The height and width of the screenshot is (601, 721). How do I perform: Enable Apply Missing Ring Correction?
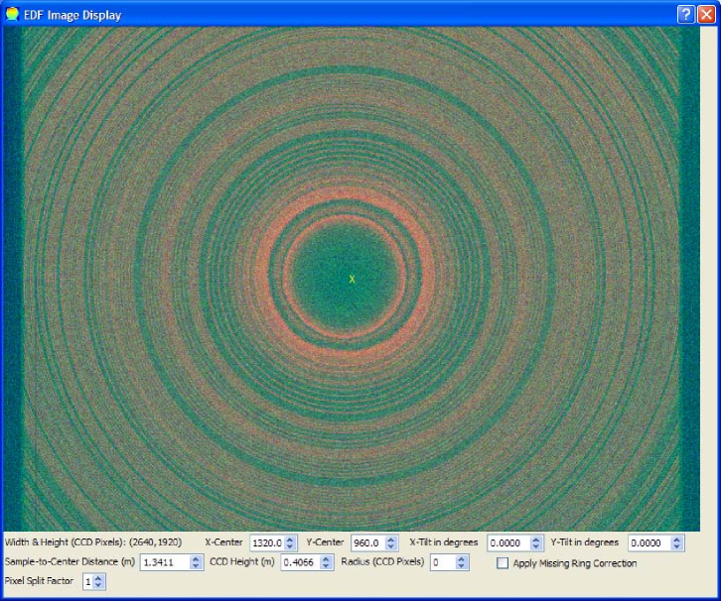click(x=503, y=563)
